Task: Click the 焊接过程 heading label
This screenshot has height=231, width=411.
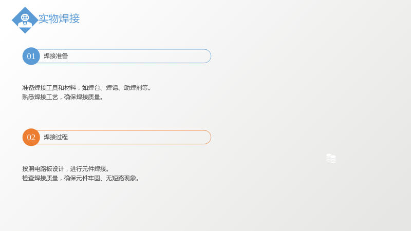Action: [56, 137]
